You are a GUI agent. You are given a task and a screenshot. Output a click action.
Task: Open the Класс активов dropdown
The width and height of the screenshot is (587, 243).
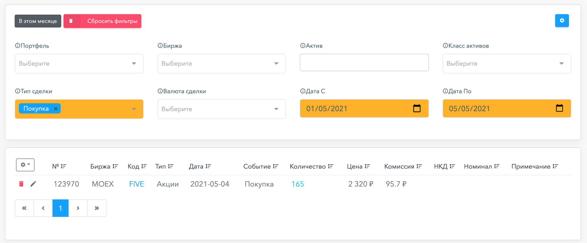[507, 64]
